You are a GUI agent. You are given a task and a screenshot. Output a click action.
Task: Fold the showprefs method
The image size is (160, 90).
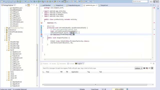43,38
